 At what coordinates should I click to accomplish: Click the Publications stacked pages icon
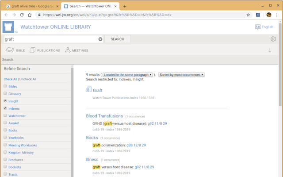pyautogui.click(x=32, y=50)
